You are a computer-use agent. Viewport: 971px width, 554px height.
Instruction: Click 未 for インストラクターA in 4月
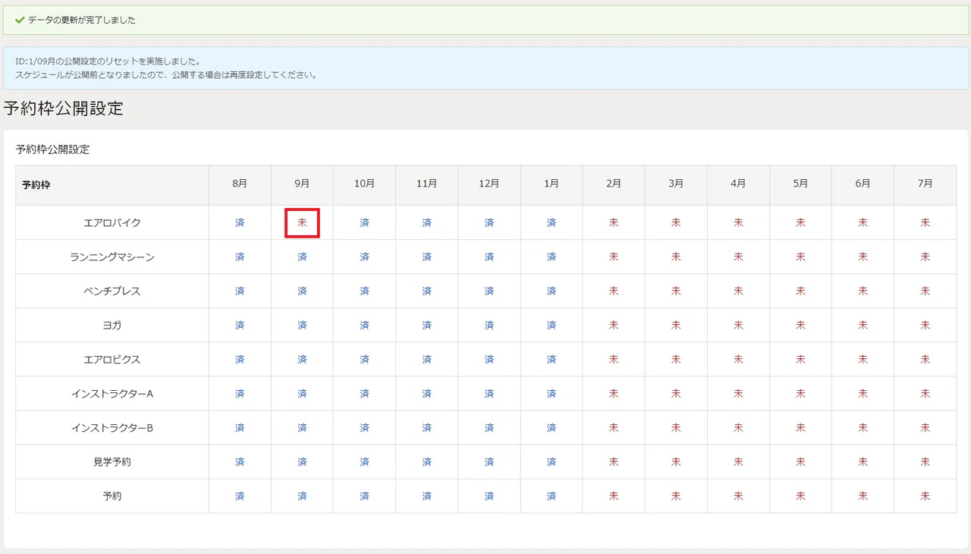(x=738, y=394)
